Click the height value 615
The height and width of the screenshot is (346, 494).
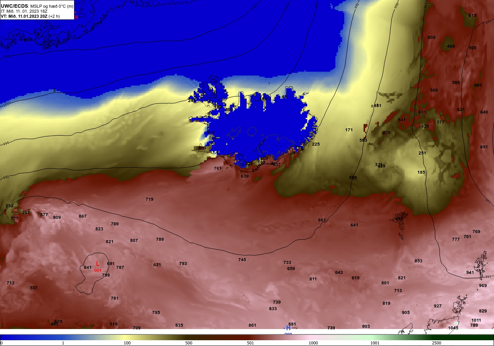pos(473,15)
